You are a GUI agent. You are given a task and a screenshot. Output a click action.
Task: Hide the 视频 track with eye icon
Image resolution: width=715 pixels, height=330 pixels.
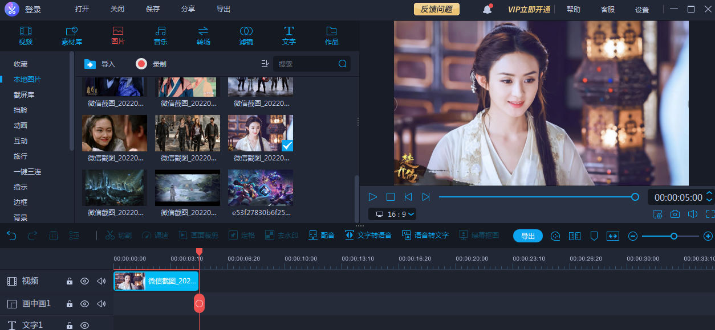pos(84,281)
